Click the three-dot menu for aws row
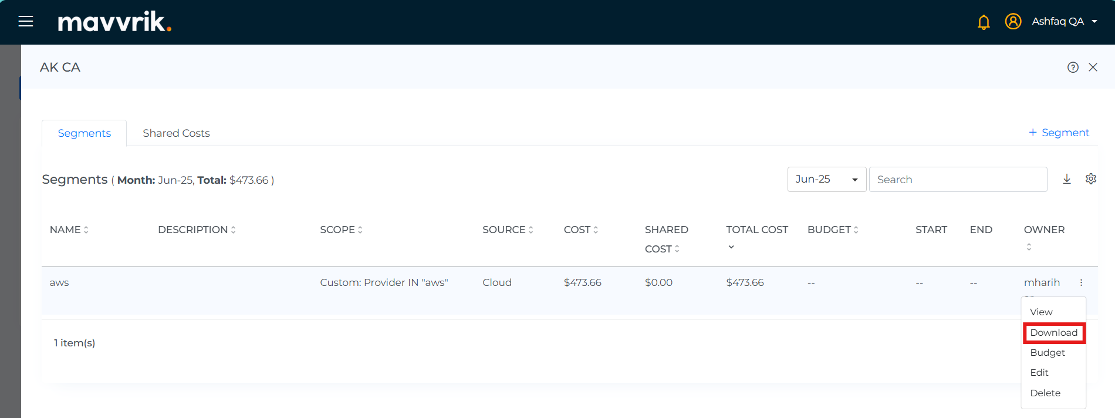Viewport: 1115px width, 418px height. pyautogui.click(x=1081, y=283)
